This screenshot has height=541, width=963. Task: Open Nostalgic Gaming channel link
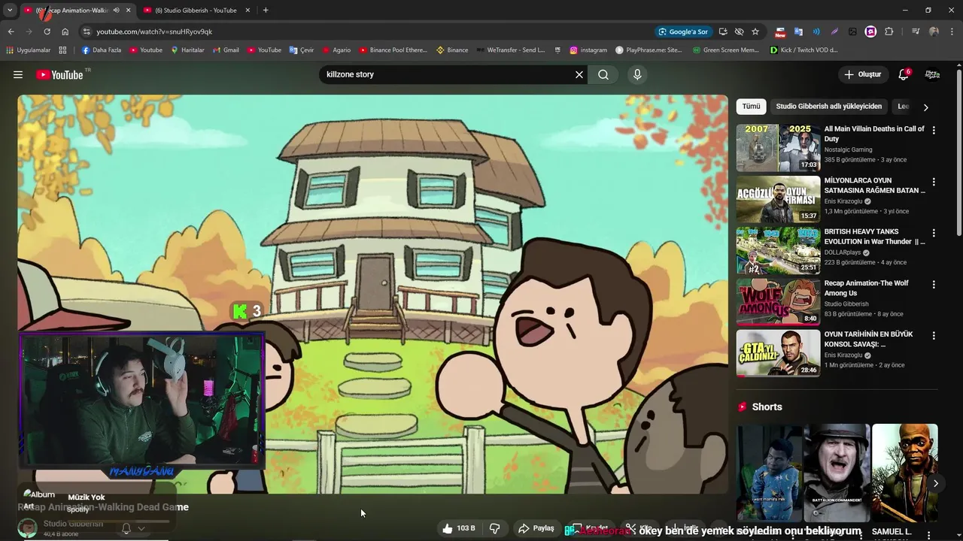(x=848, y=150)
